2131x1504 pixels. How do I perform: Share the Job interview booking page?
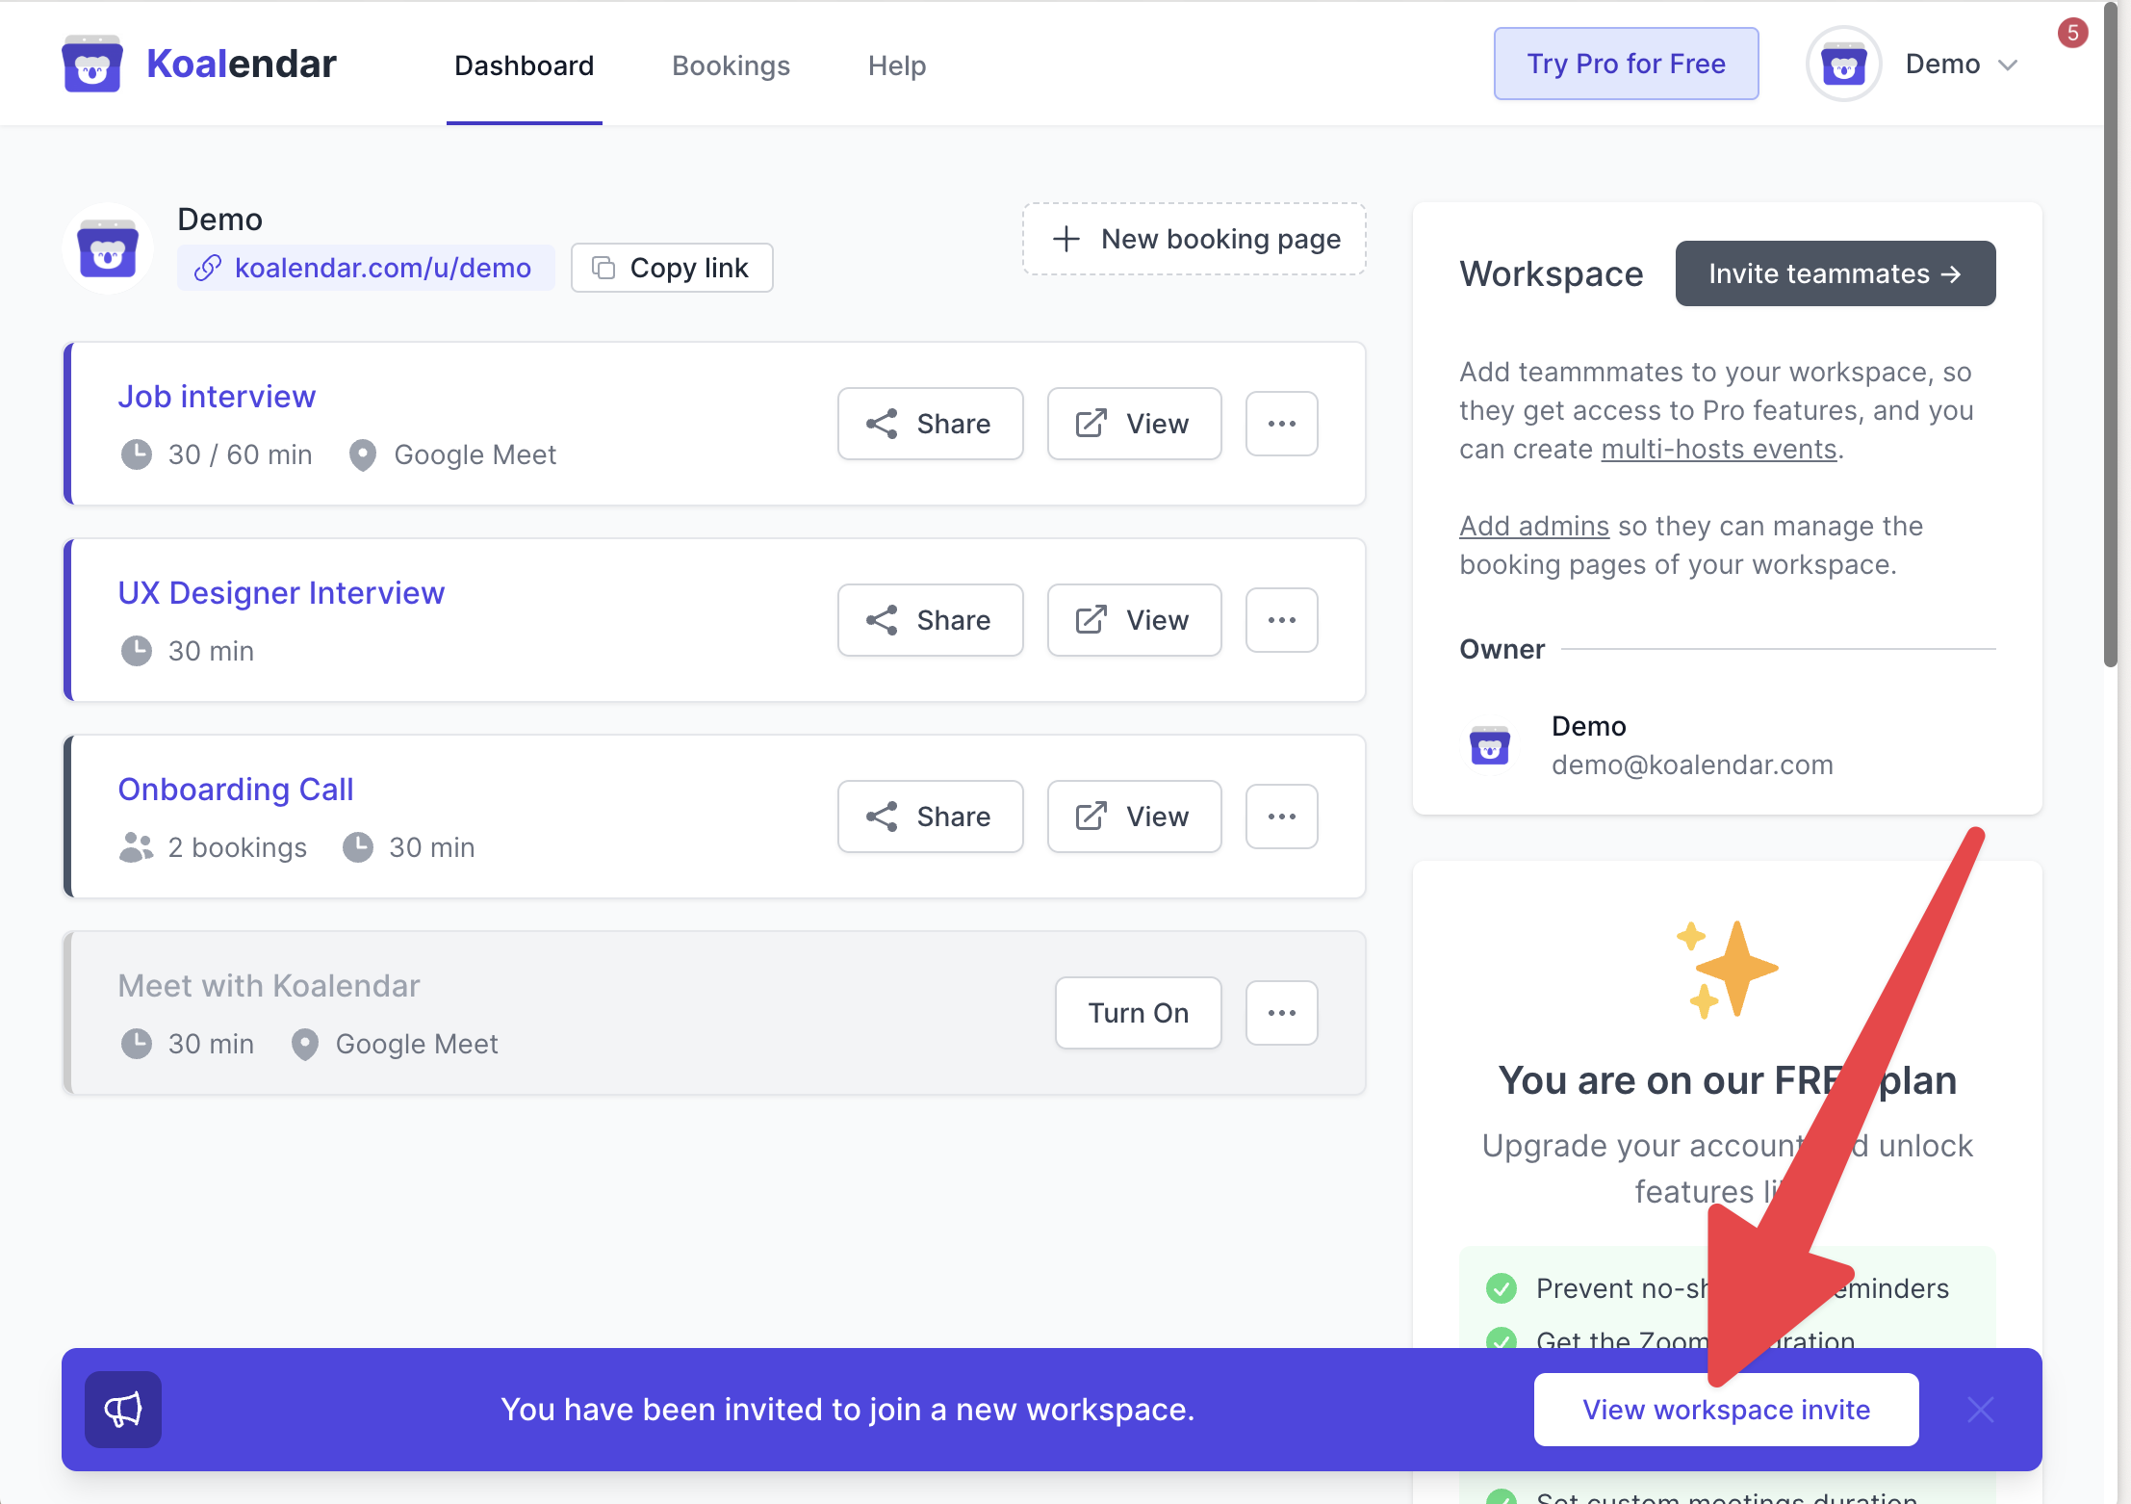[x=930, y=424]
